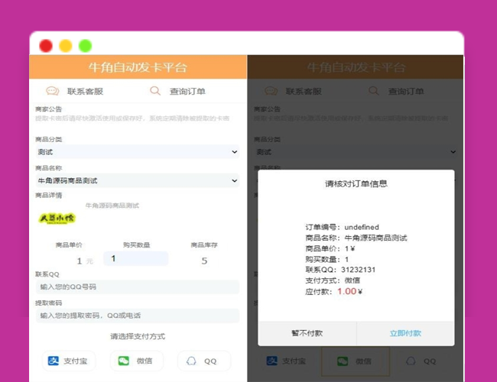Click the 购买数量: 1 line in dialog
497x382 pixels.
point(326,260)
